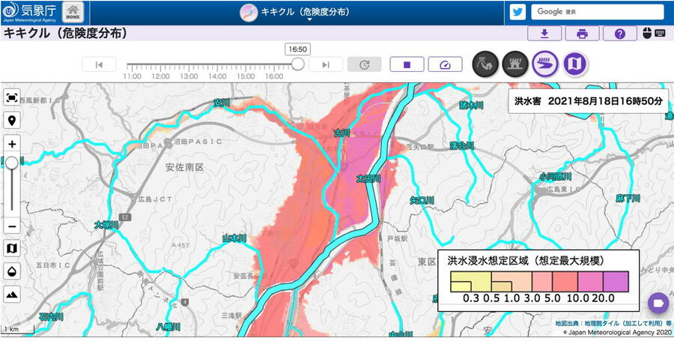Select the flood zone map overlay button
The height and width of the screenshot is (341, 674).
coord(575,64)
